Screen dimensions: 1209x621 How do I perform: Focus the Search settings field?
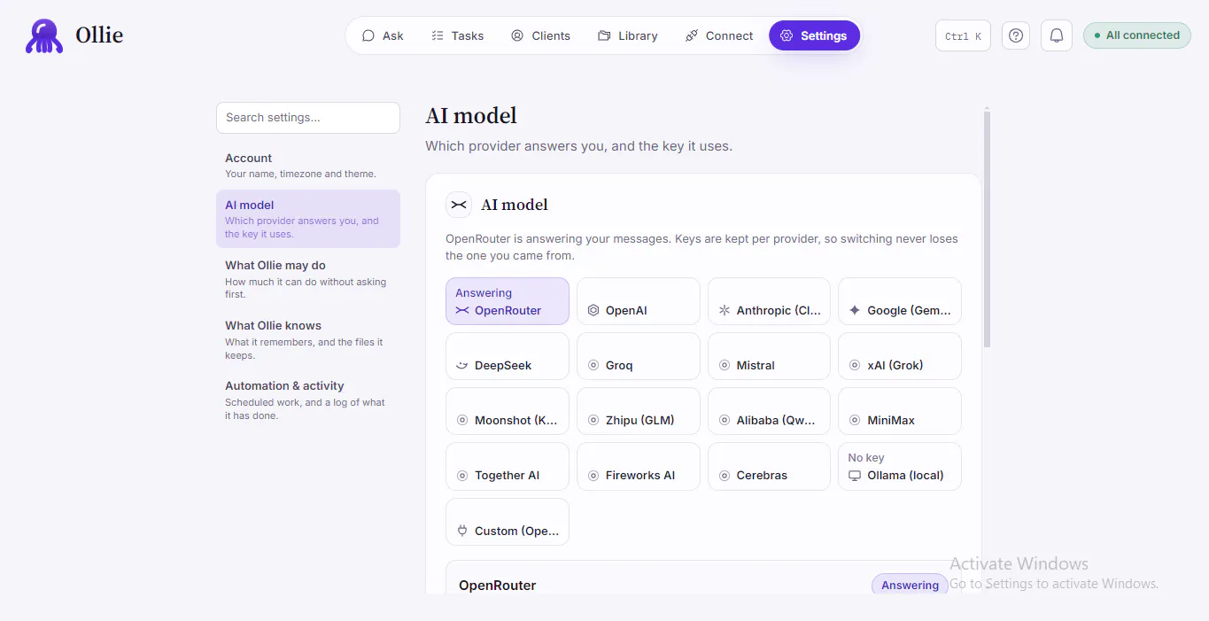point(308,117)
